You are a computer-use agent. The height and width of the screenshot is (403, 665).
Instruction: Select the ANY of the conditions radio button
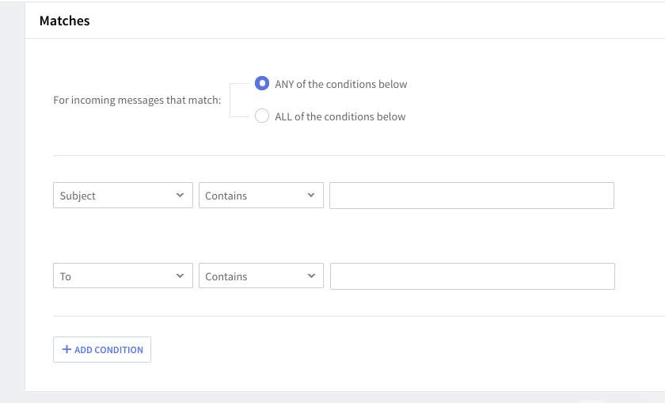[262, 84]
